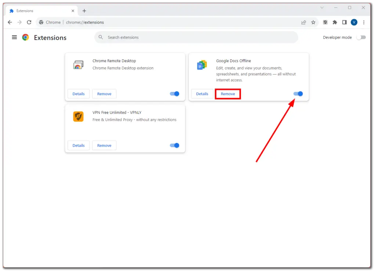The width and height of the screenshot is (376, 273).
Task: Click the side panel icon
Action: 344,22
